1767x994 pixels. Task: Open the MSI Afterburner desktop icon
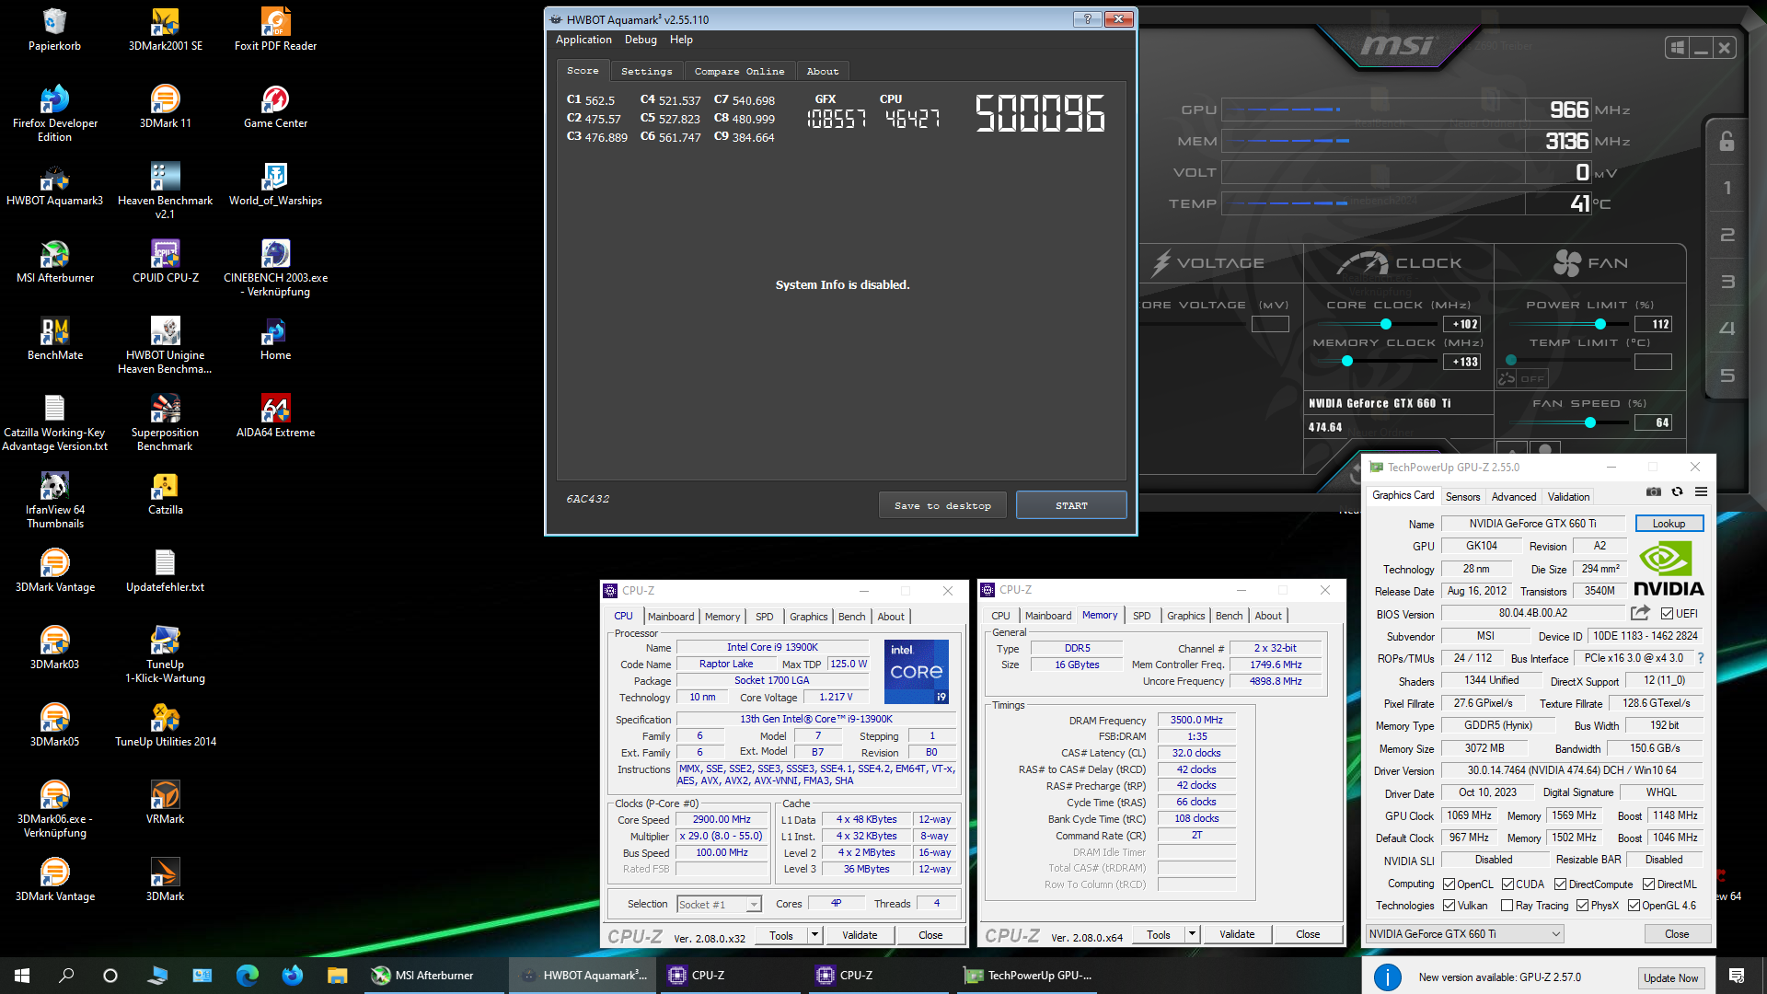click(54, 261)
